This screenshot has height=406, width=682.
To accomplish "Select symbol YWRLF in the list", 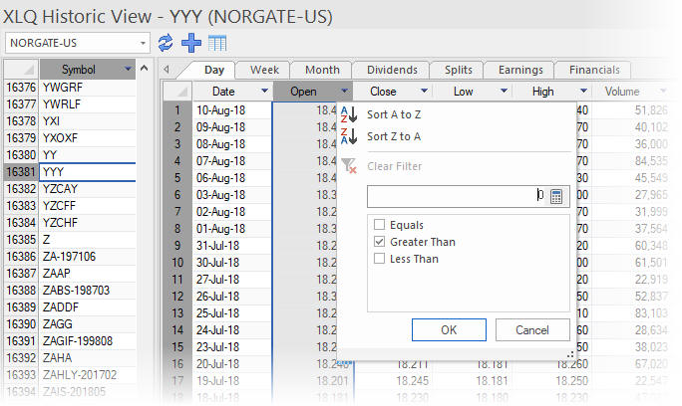I will click(87, 103).
